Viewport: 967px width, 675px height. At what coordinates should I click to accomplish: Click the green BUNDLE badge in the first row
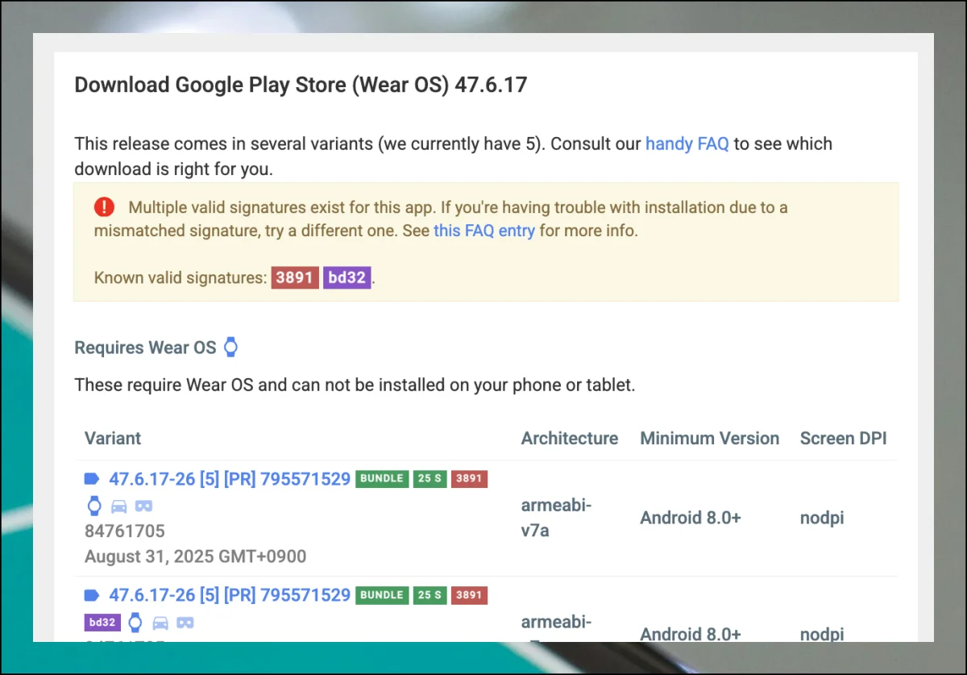382,478
